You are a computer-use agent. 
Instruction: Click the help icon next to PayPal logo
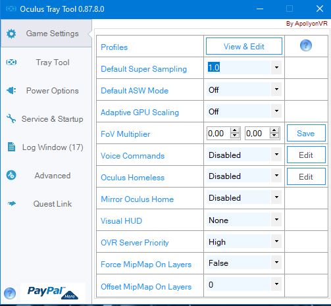click(x=10, y=293)
